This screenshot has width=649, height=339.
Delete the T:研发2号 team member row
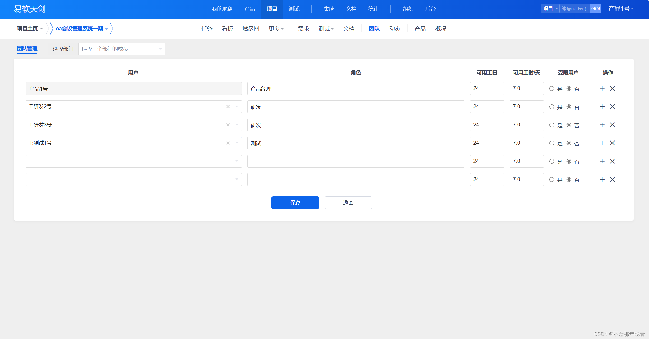612,107
